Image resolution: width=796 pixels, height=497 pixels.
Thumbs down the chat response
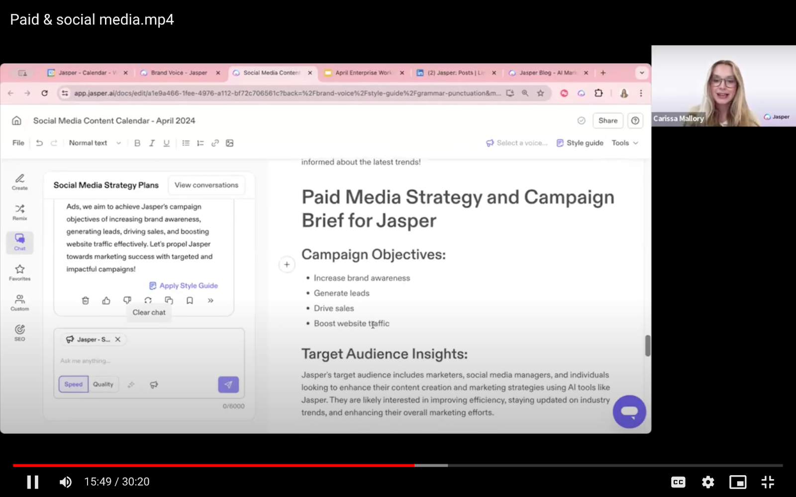127,301
